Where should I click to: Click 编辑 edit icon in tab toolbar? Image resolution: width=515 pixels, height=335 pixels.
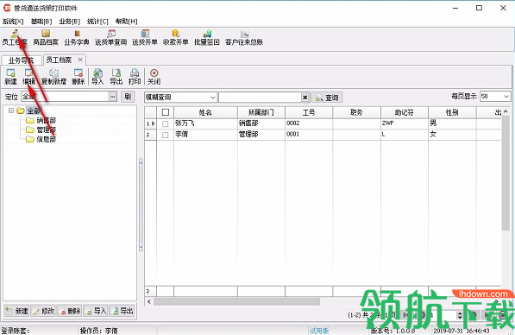29,77
